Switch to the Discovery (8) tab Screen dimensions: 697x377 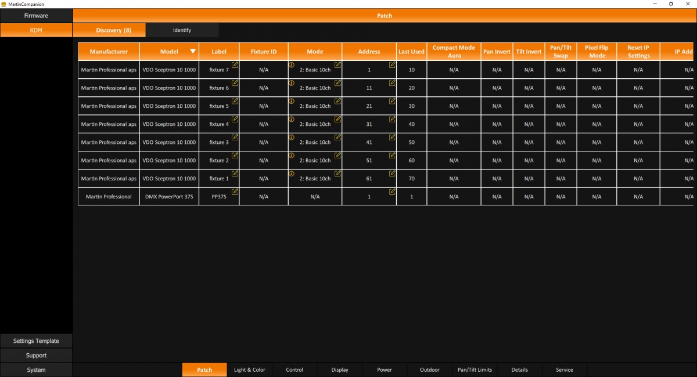(109, 30)
